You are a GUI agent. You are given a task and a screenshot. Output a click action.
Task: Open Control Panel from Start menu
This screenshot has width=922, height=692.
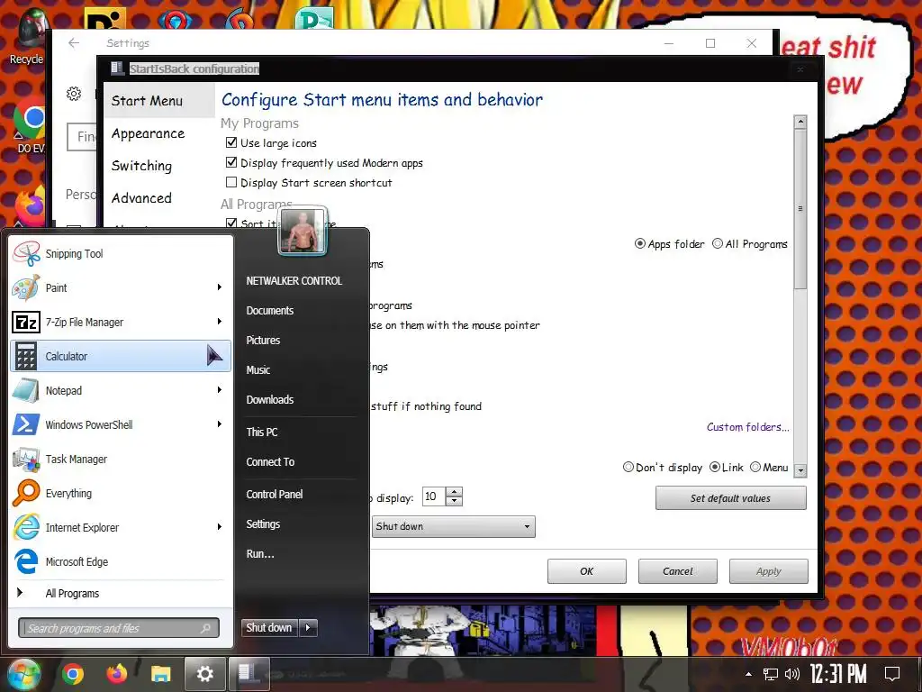[275, 495]
